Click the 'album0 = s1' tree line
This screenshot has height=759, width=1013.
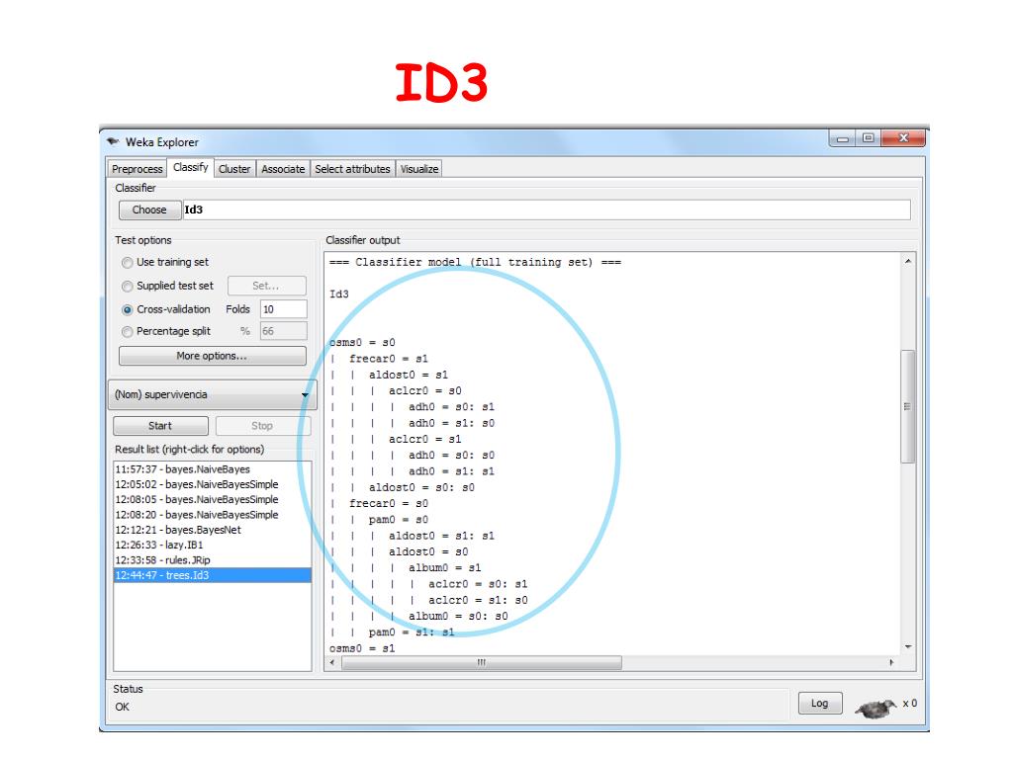click(444, 568)
